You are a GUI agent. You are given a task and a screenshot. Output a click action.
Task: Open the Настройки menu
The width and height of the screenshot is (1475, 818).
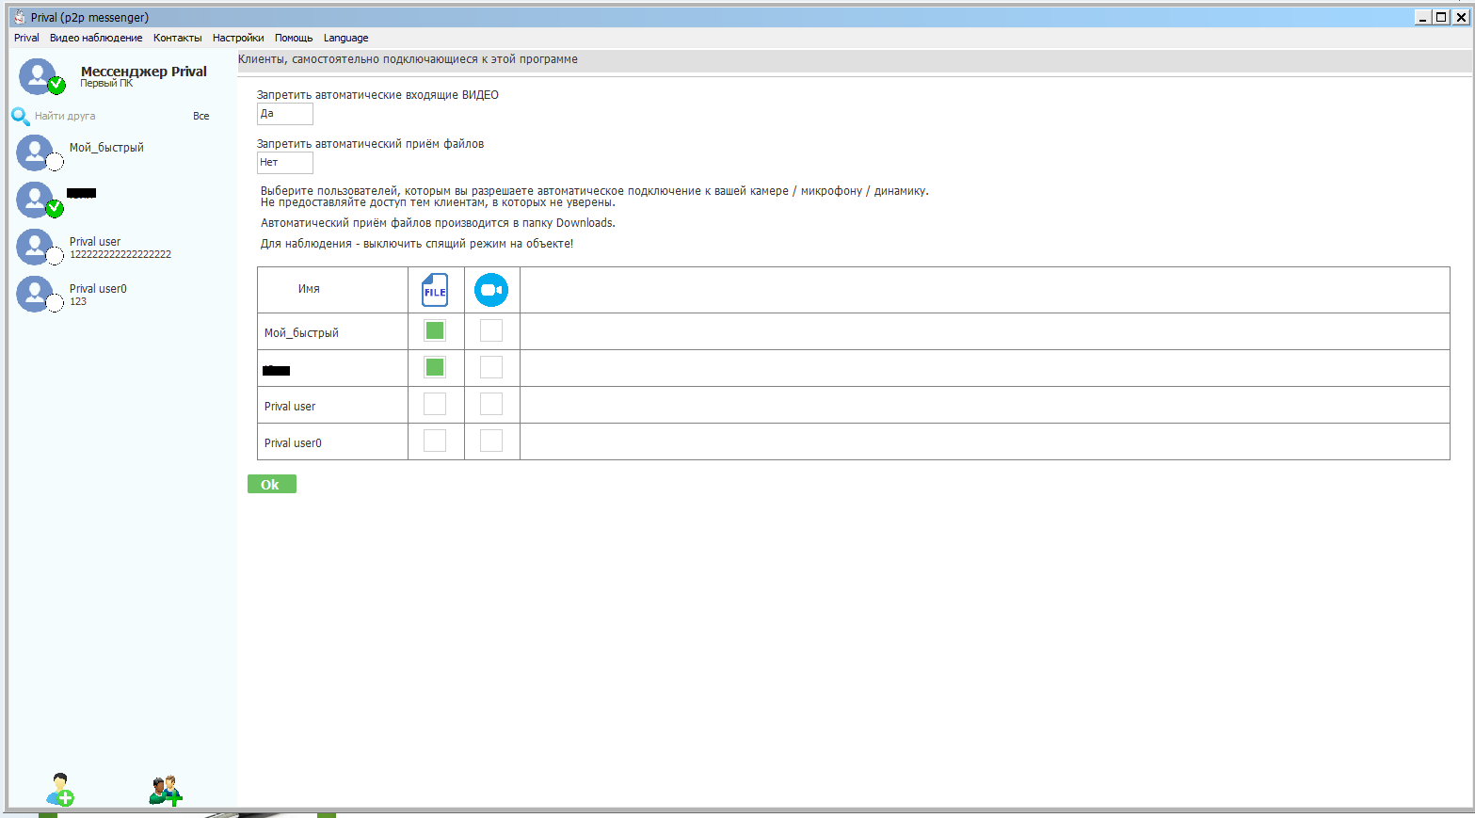pyautogui.click(x=238, y=39)
